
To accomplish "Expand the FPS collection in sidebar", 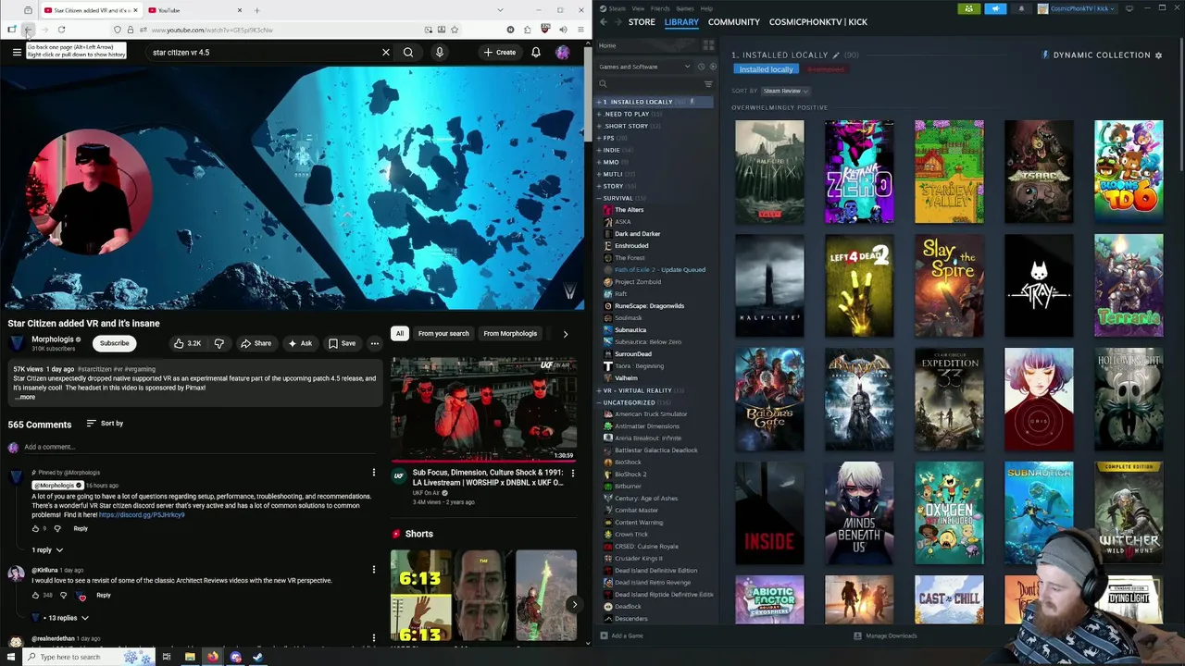I will [x=599, y=138].
